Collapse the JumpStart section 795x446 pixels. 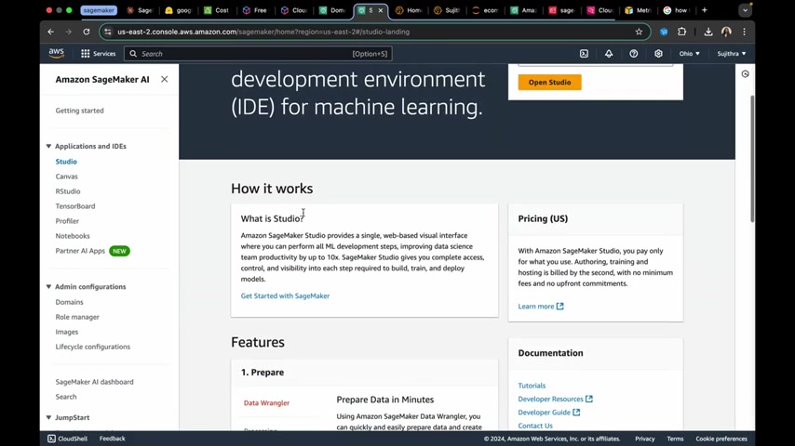pos(48,417)
